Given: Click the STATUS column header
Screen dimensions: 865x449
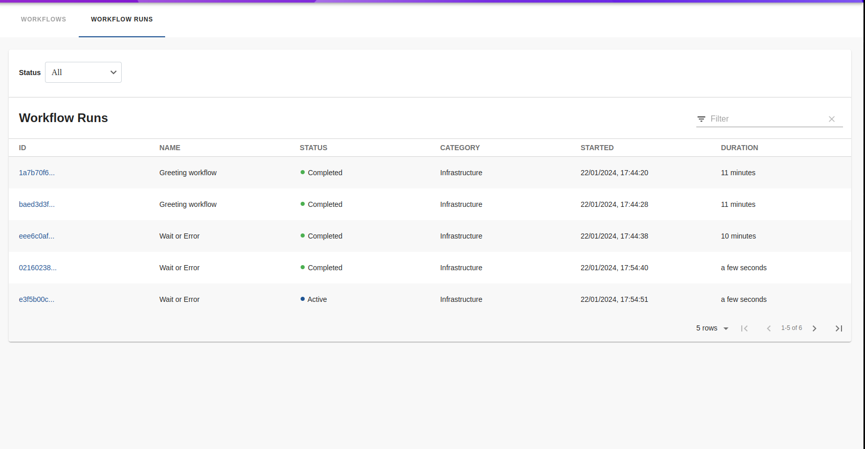Looking at the screenshot, I should pyautogui.click(x=313, y=148).
